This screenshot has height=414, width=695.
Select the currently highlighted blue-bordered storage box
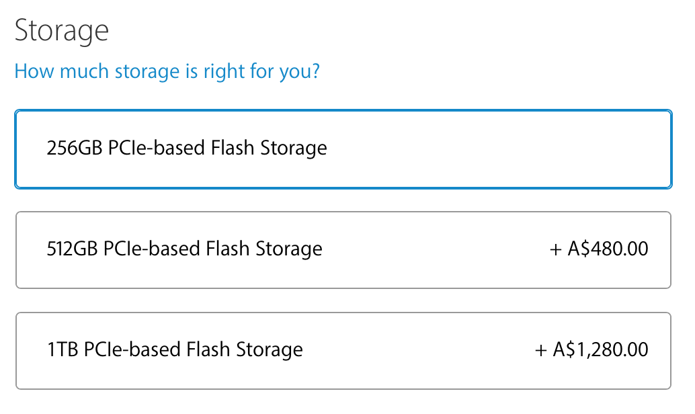[x=343, y=149]
